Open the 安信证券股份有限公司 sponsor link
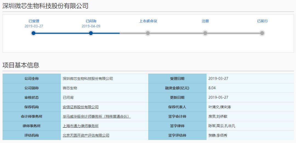 tap(81, 107)
